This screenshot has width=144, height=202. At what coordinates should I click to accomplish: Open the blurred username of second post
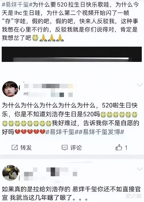click(x=48, y=86)
